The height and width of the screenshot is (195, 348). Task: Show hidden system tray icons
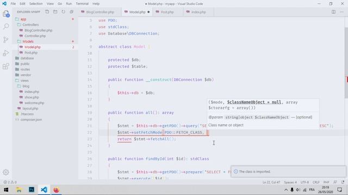(286, 190)
